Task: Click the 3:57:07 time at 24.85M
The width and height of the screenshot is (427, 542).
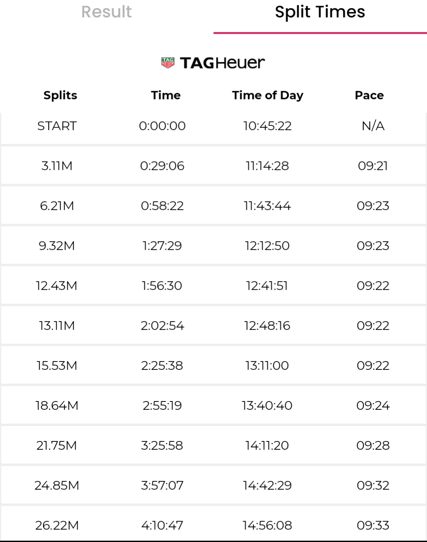Action: pyautogui.click(x=162, y=485)
